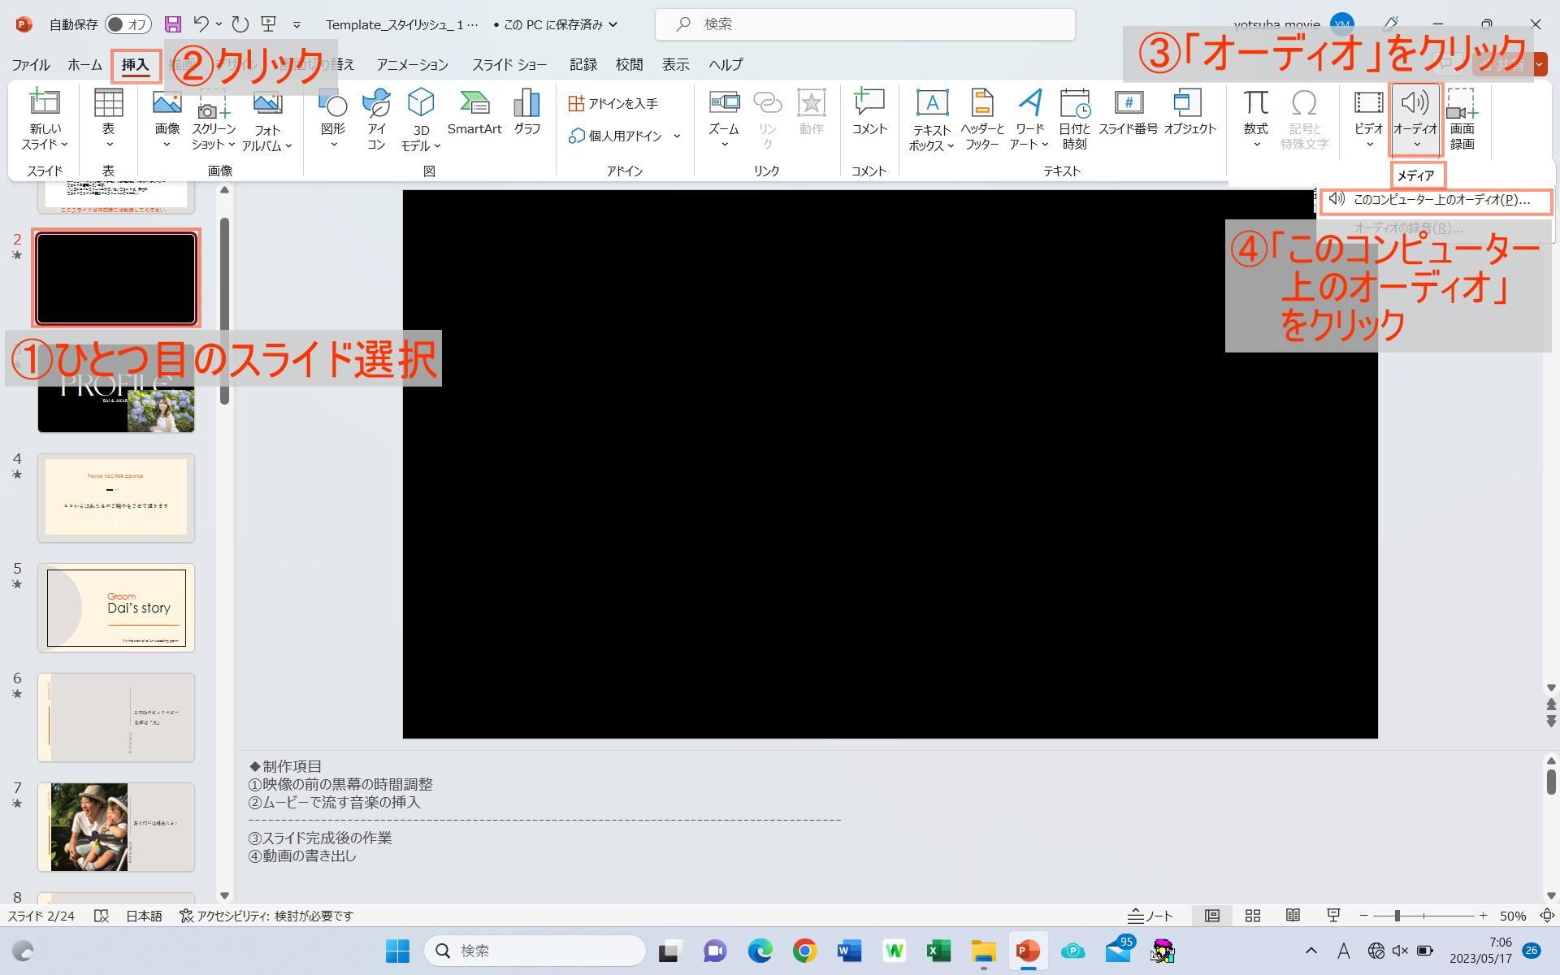
Task: Expand the file save location dropdown
Action: [x=613, y=24]
